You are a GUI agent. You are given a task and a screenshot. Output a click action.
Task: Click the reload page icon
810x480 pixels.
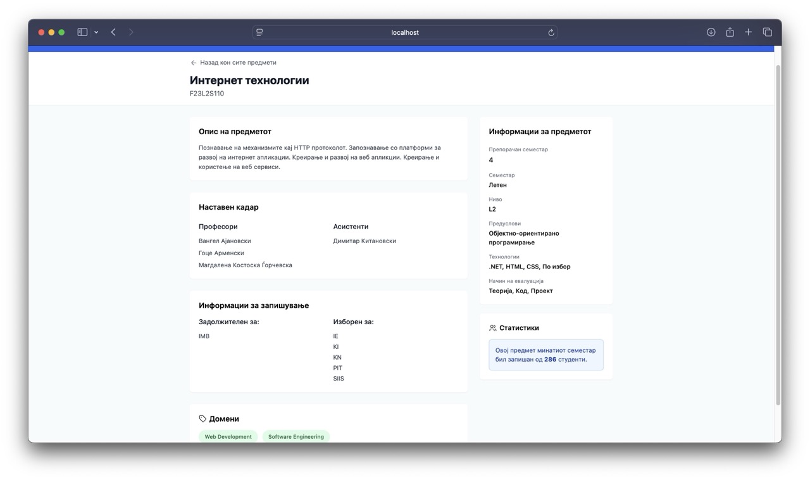[551, 32]
